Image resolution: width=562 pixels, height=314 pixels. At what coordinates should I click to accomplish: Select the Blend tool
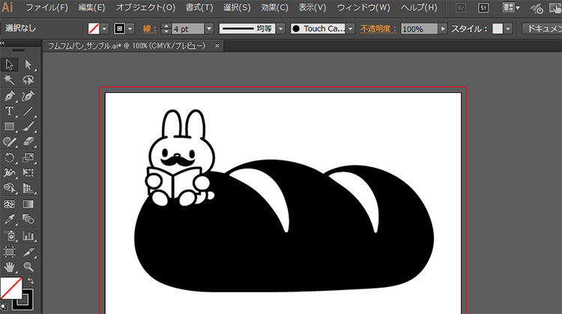[28, 220]
